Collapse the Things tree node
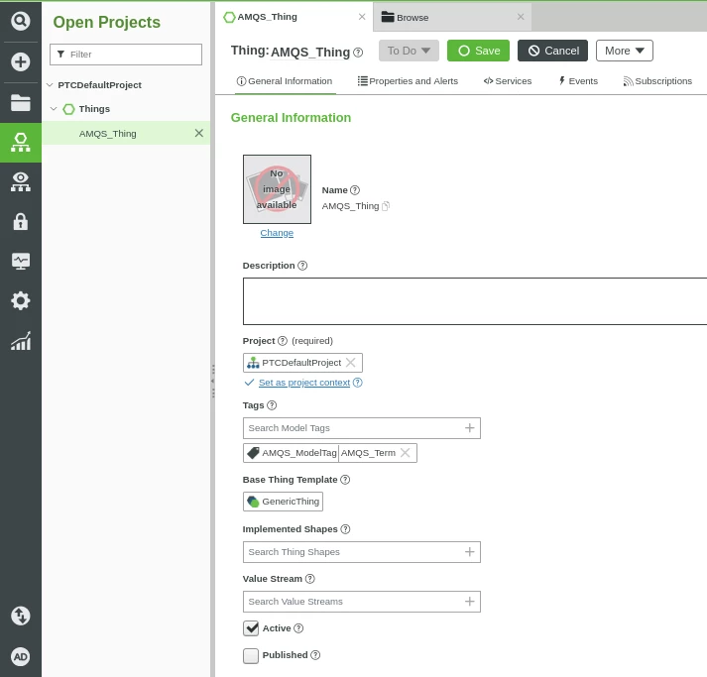The image size is (707, 677). 54,109
